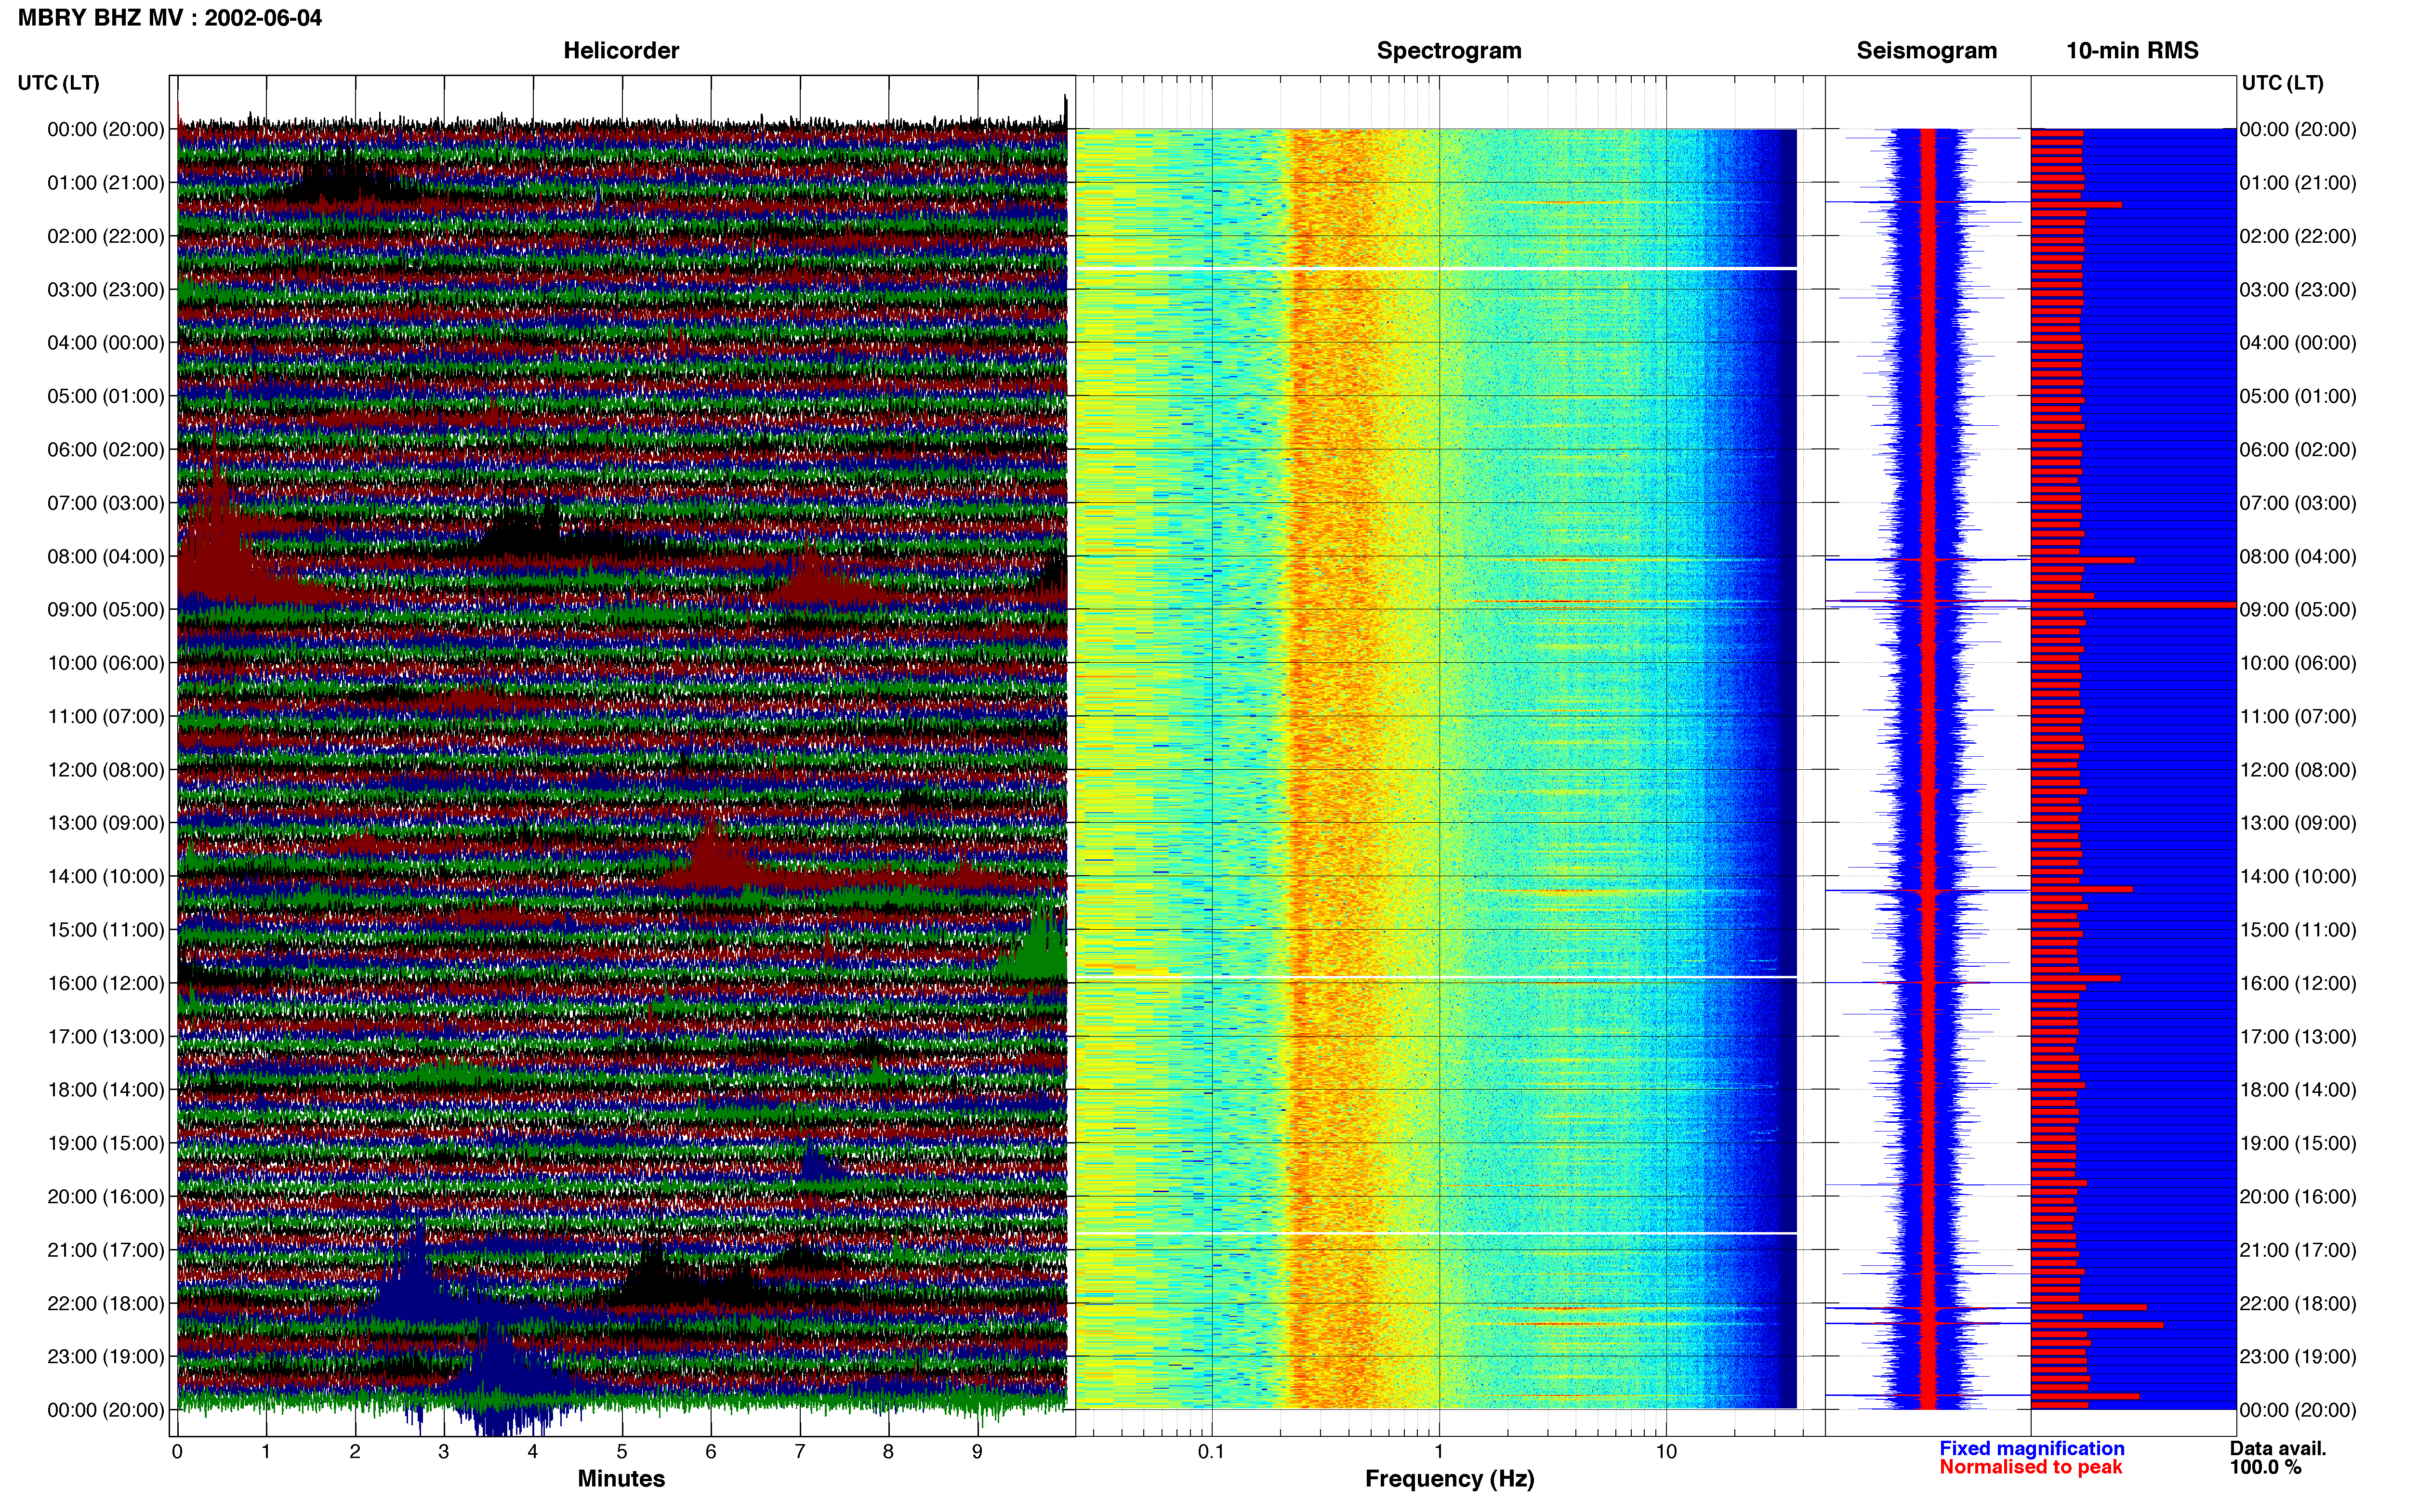Click left time label '11:00 (07:00)'
The image size is (2418, 1512).
click(x=106, y=716)
